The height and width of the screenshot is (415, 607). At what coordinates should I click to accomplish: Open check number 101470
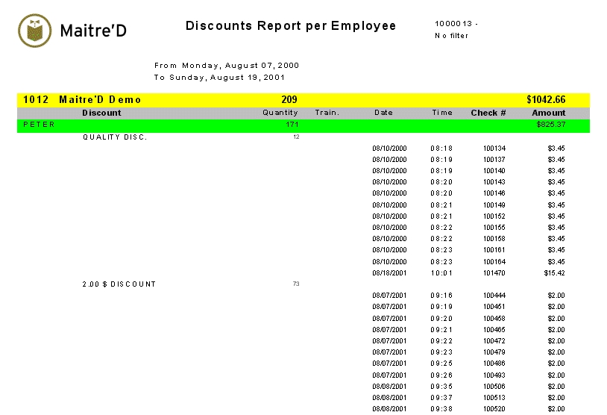point(494,273)
